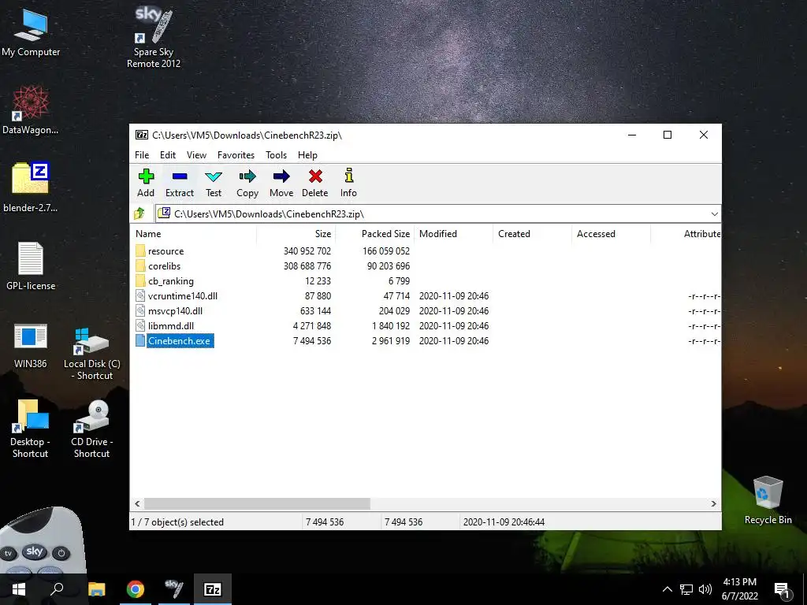Click the right scroll arrow
The width and height of the screenshot is (807, 605).
point(714,503)
